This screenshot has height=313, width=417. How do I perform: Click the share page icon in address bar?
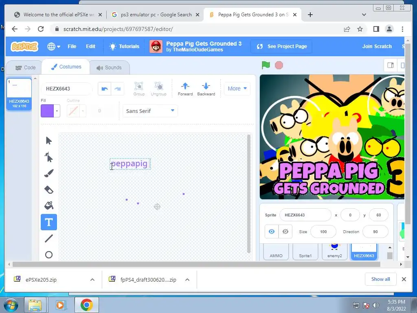[x=347, y=29]
